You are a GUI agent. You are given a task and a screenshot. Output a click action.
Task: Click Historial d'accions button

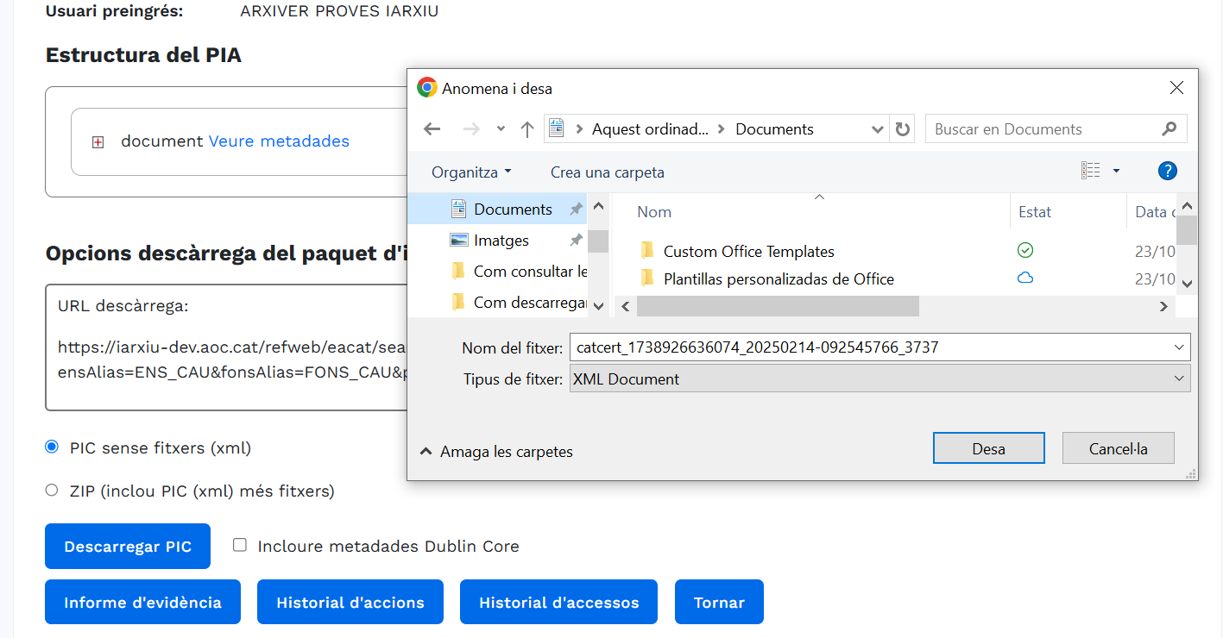(x=350, y=602)
